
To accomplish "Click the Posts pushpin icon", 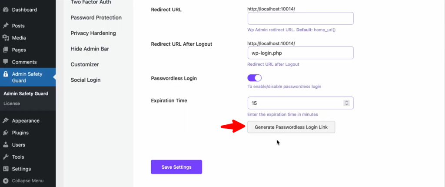I will pos(6,26).
